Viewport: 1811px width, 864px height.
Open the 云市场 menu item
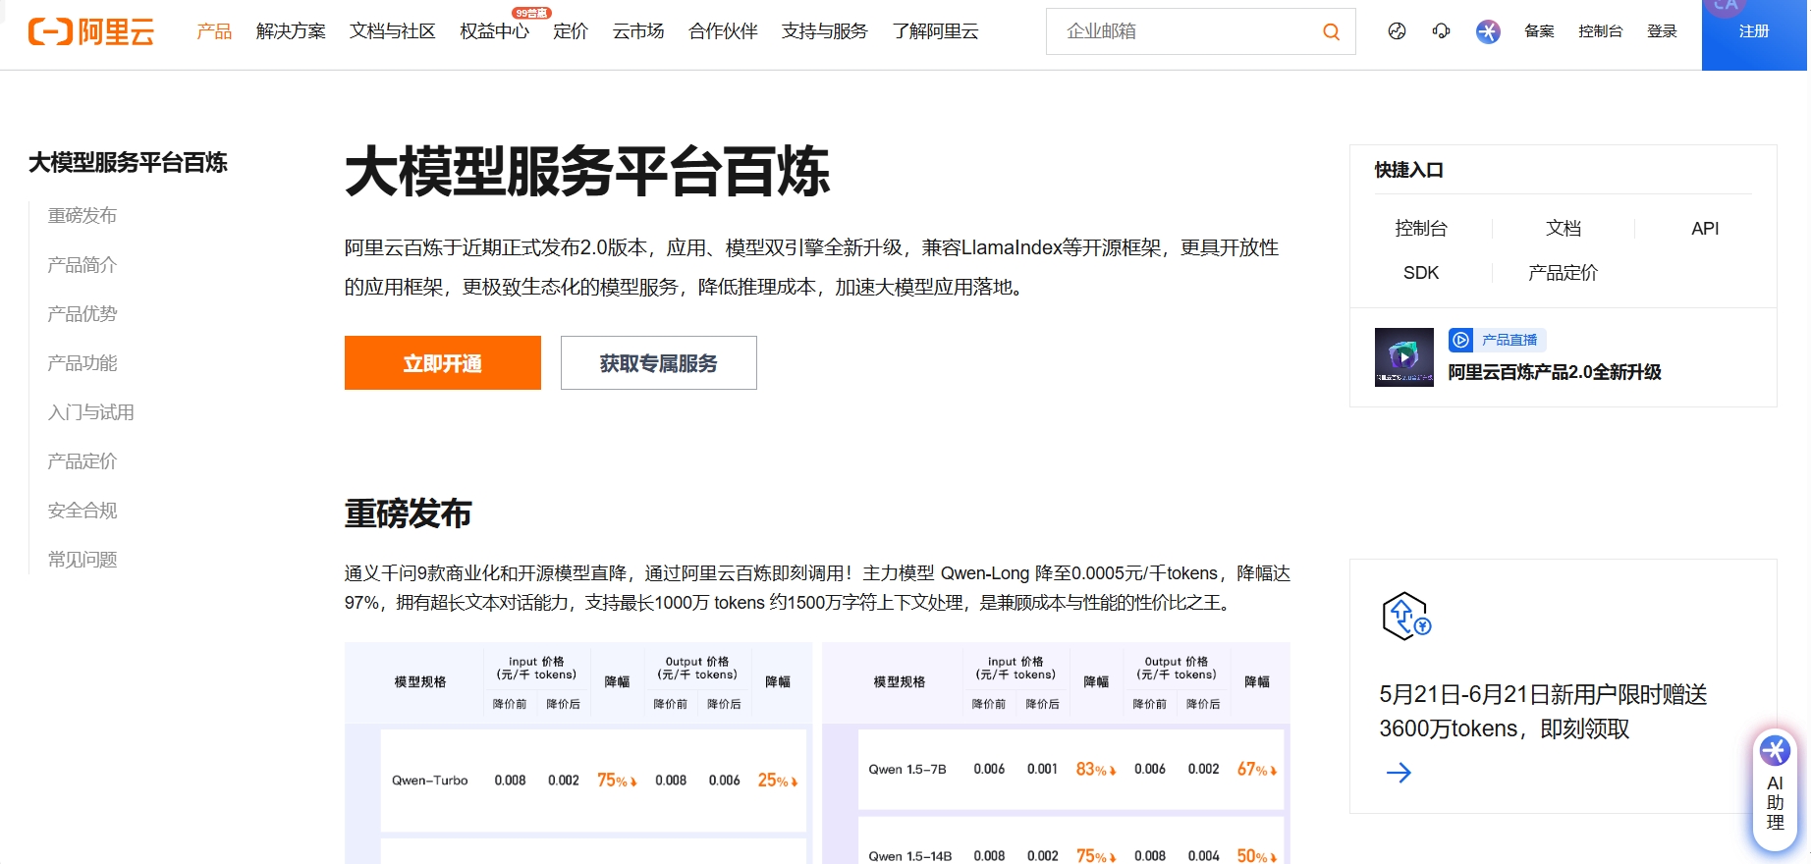(x=638, y=31)
